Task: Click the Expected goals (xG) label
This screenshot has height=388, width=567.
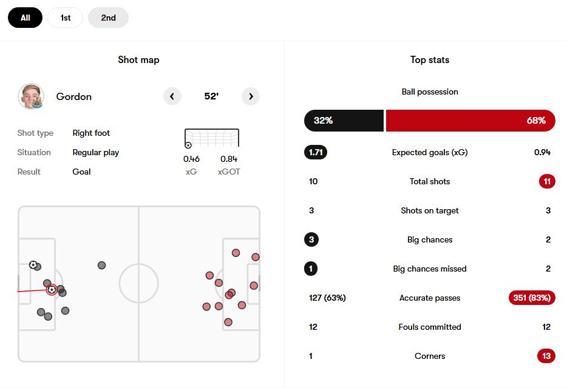Action: (430, 152)
